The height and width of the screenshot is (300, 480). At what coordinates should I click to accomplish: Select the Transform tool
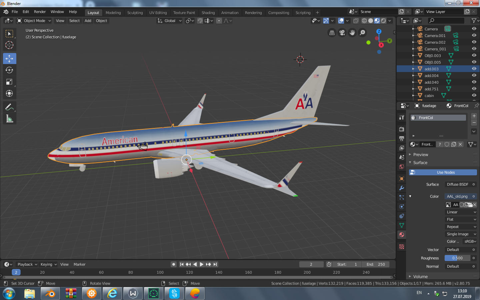tap(9, 93)
